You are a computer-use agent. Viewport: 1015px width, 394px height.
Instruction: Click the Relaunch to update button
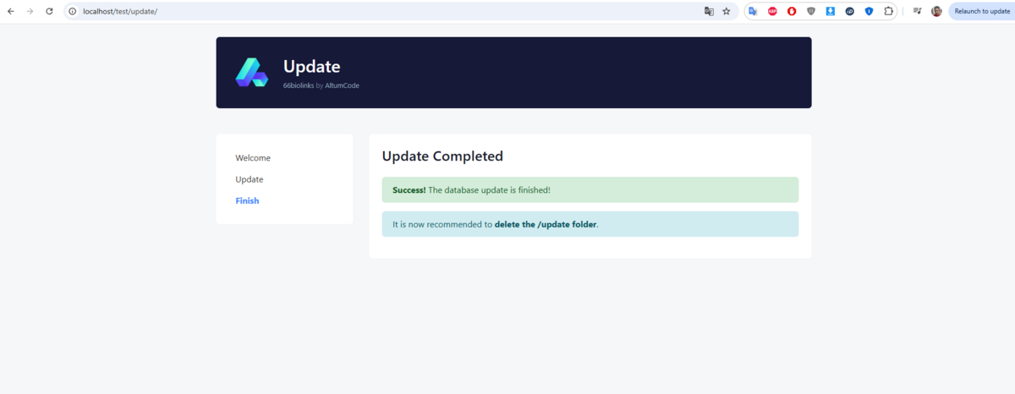pos(981,11)
